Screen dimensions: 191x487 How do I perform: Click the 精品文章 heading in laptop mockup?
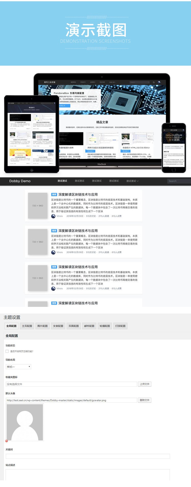pyautogui.click(x=102, y=122)
